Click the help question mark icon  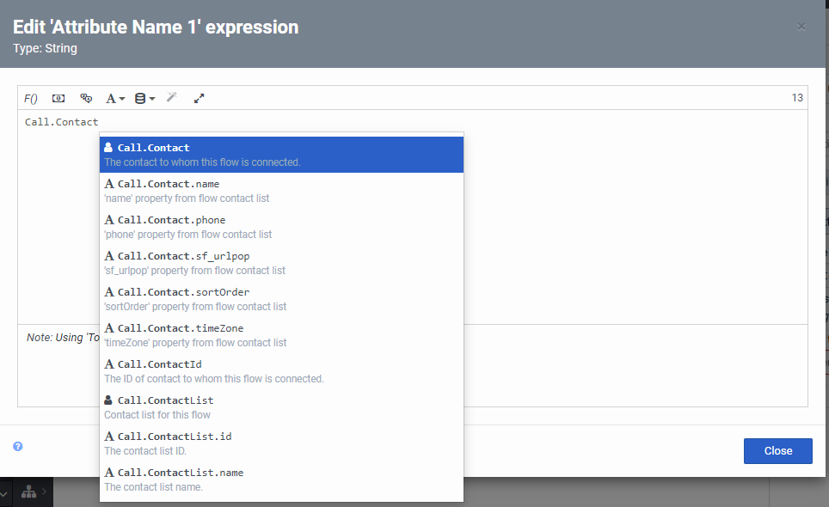click(x=18, y=447)
